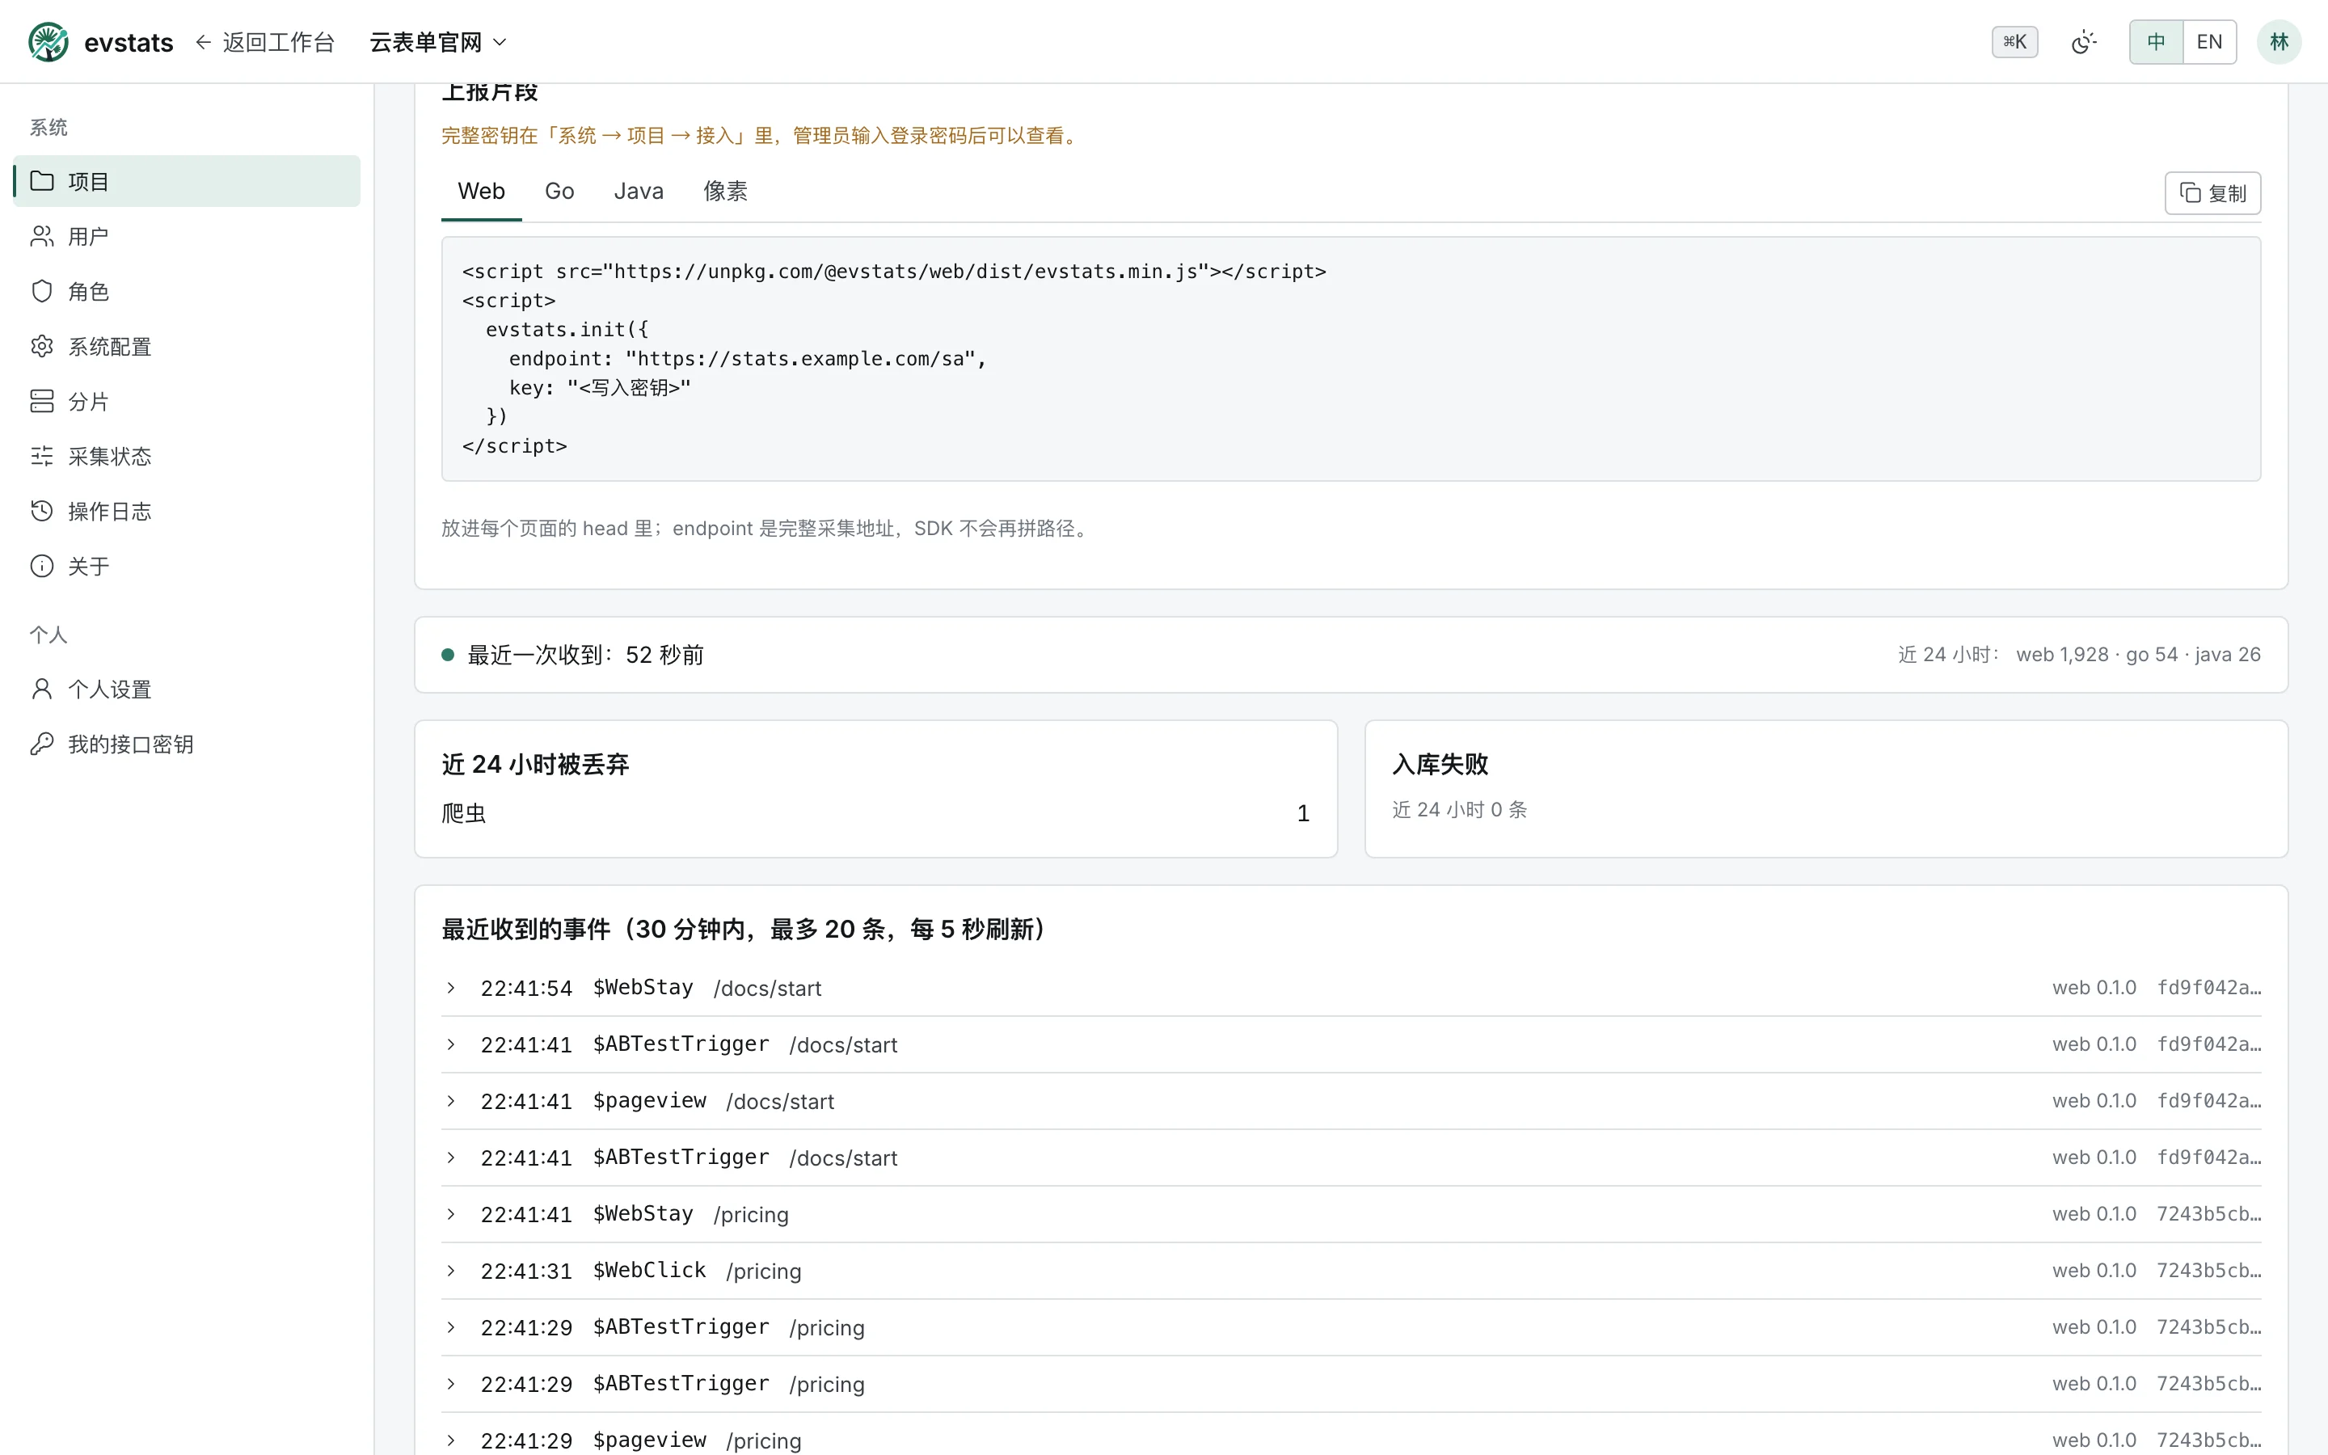Click 7243b5cb... on the $WebClick row

click(x=2208, y=1270)
